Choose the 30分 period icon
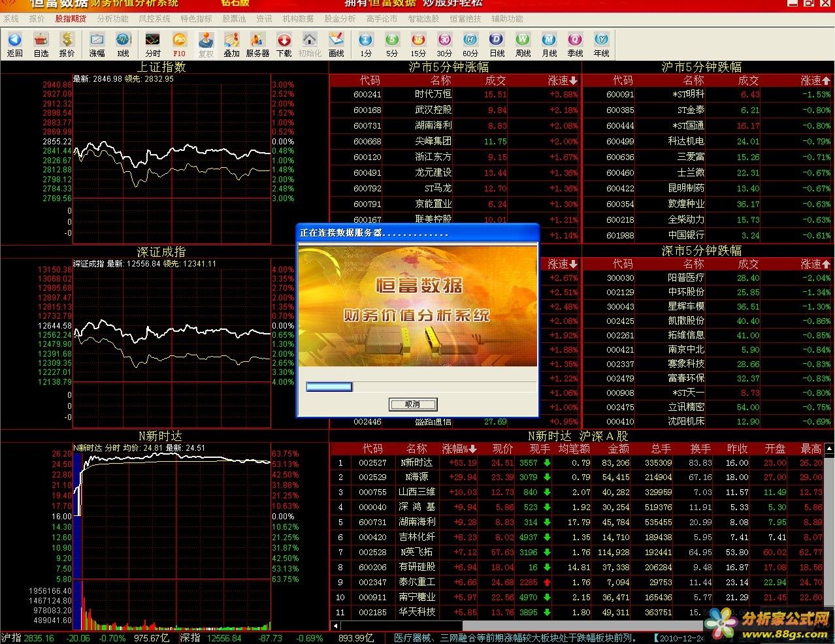The width and height of the screenshot is (835, 644). [444, 44]
